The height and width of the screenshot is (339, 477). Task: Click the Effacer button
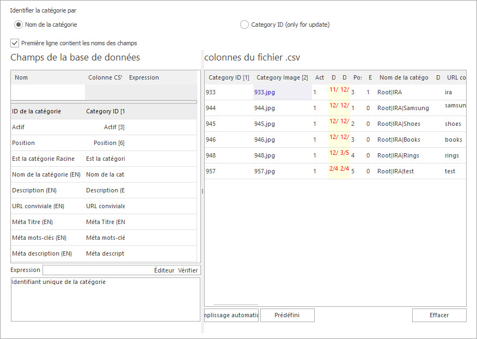tap(439, 315)
